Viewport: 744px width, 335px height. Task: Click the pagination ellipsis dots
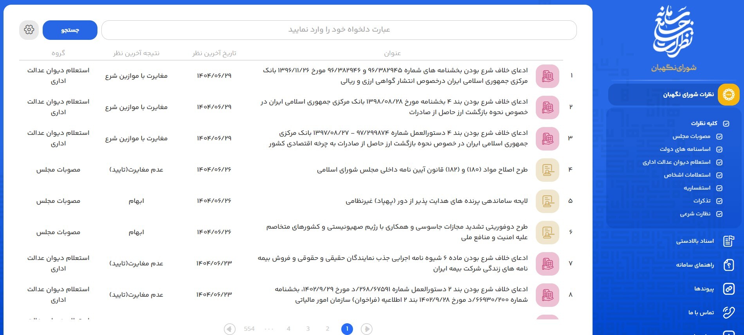[x=269, y=329]
